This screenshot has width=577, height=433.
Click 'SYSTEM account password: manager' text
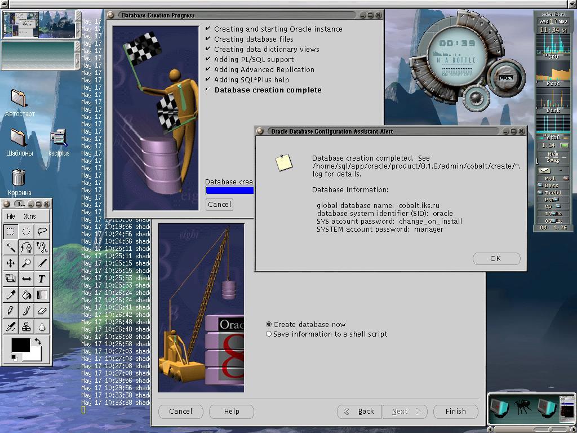coord(380,229)
